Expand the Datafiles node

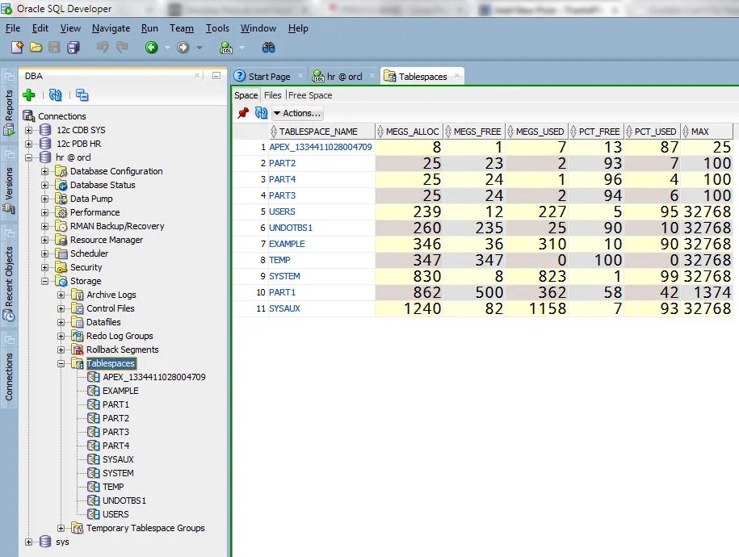pyautogui.click(x=61, y=322)
